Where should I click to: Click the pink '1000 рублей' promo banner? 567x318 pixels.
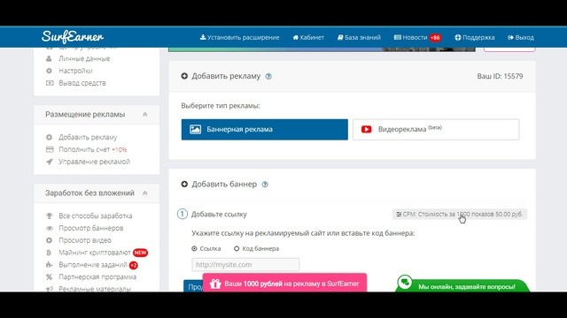[x=284, y=284]
